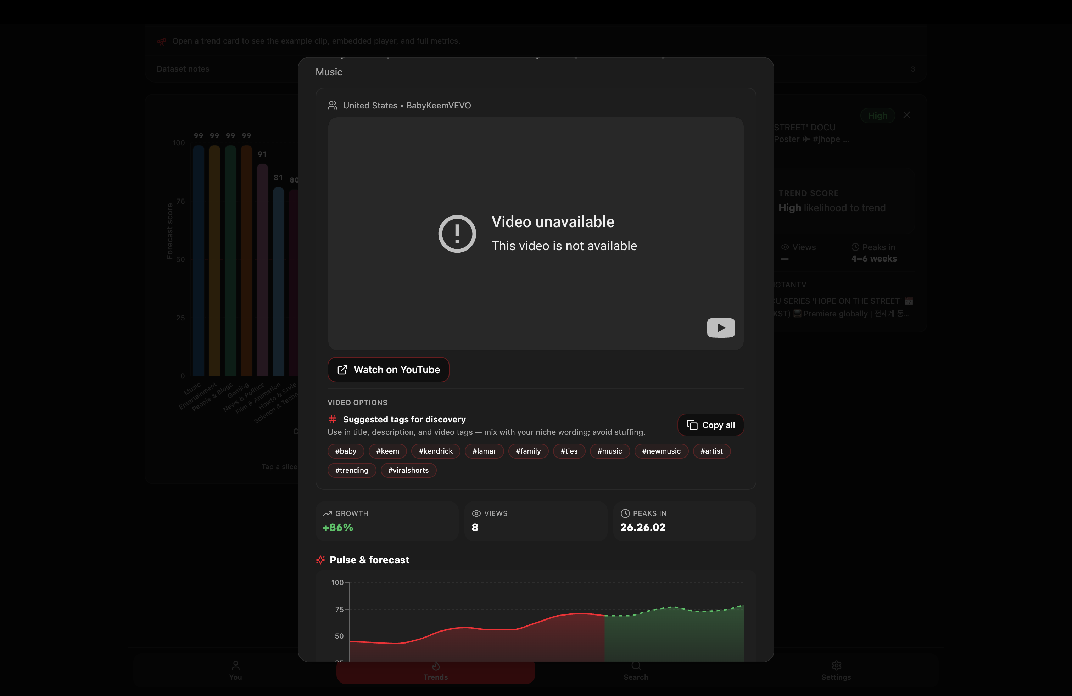Screen dimensions: 1072x696
Task: Open the You tab in bottom navigation
Action: pyautogui.click(x=236, y=671)
